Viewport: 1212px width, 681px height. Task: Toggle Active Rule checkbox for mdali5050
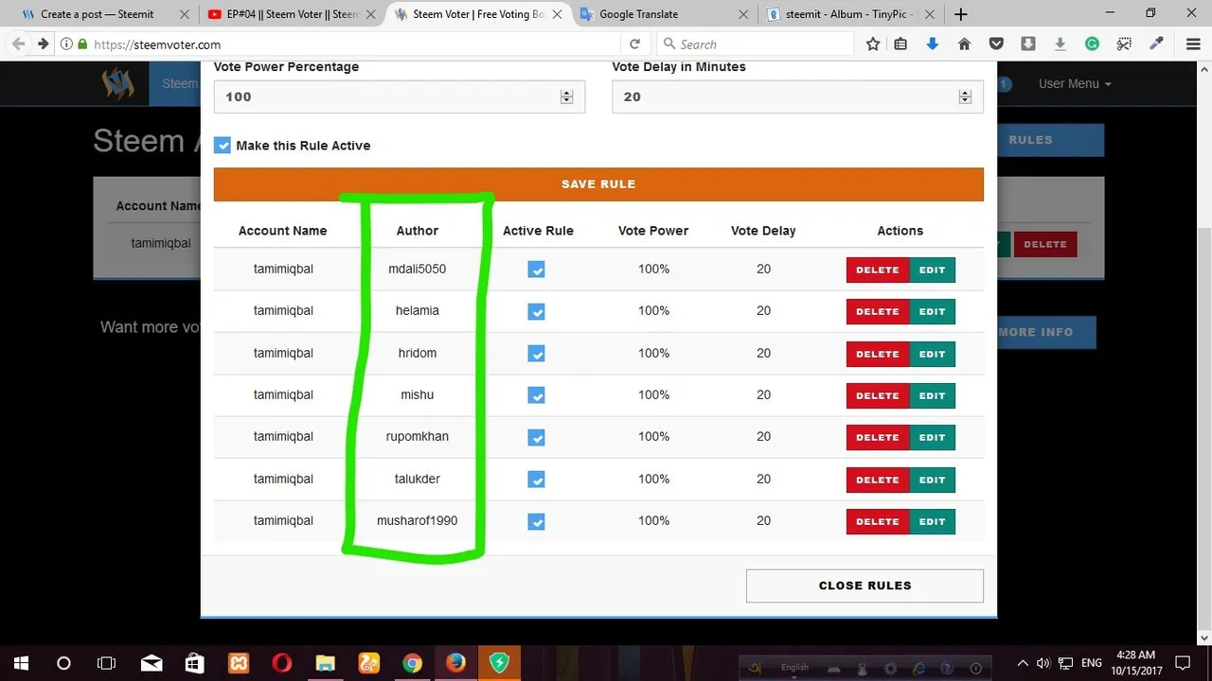tap(536, 270)
